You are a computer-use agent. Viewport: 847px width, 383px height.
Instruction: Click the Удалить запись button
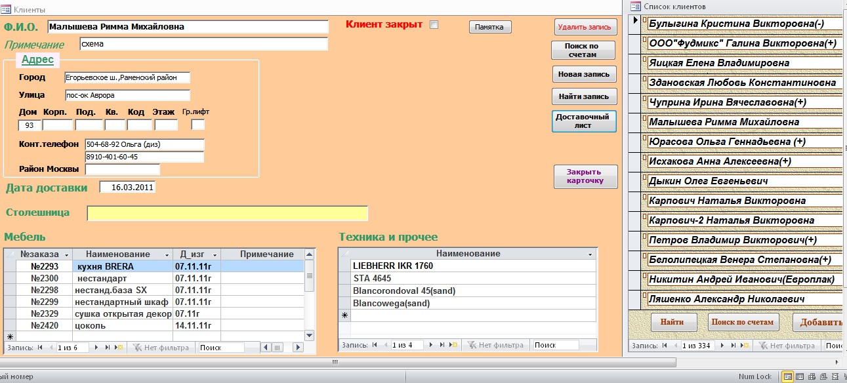point(586,27)
